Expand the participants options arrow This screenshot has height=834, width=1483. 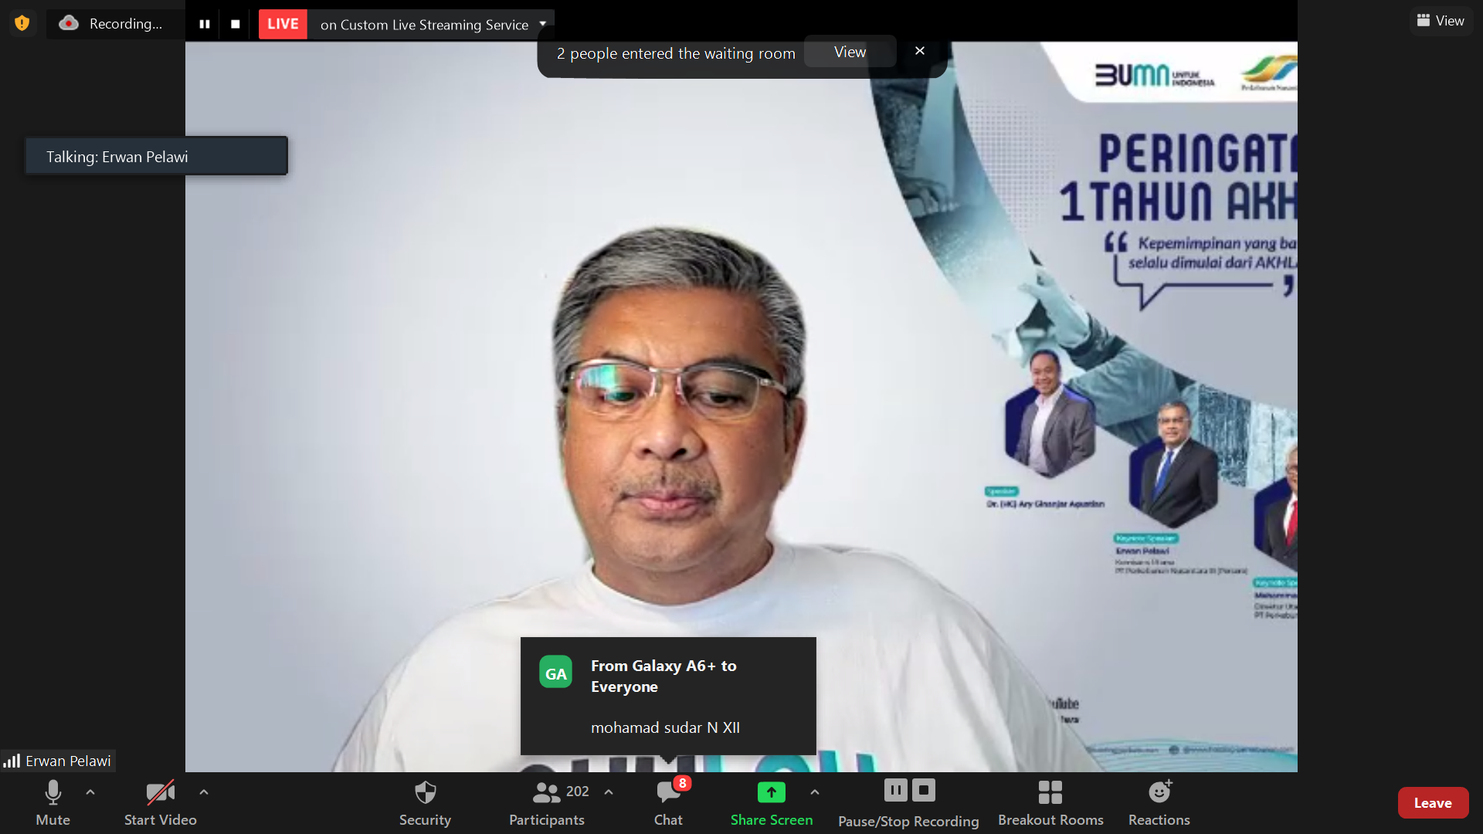609,792
